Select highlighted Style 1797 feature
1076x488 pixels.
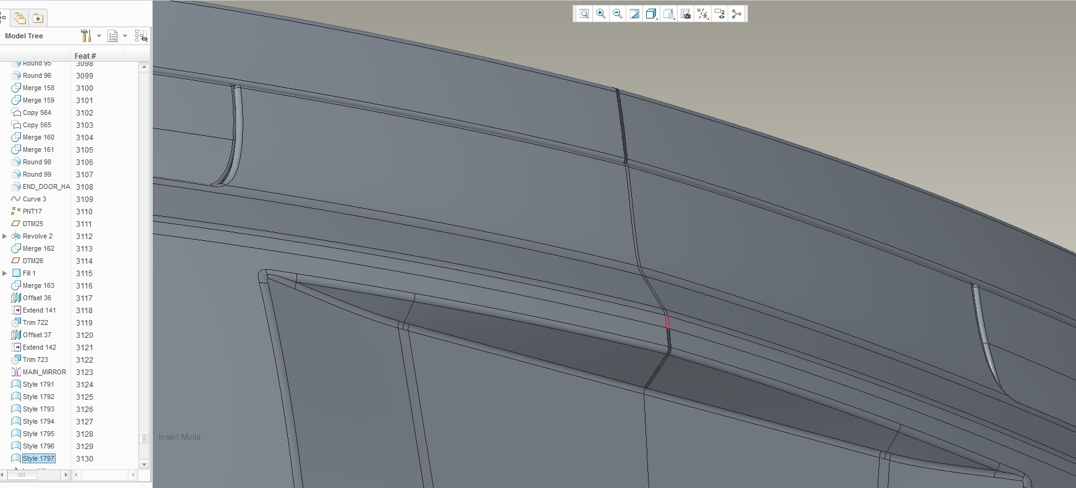click(x=38, y=458)
